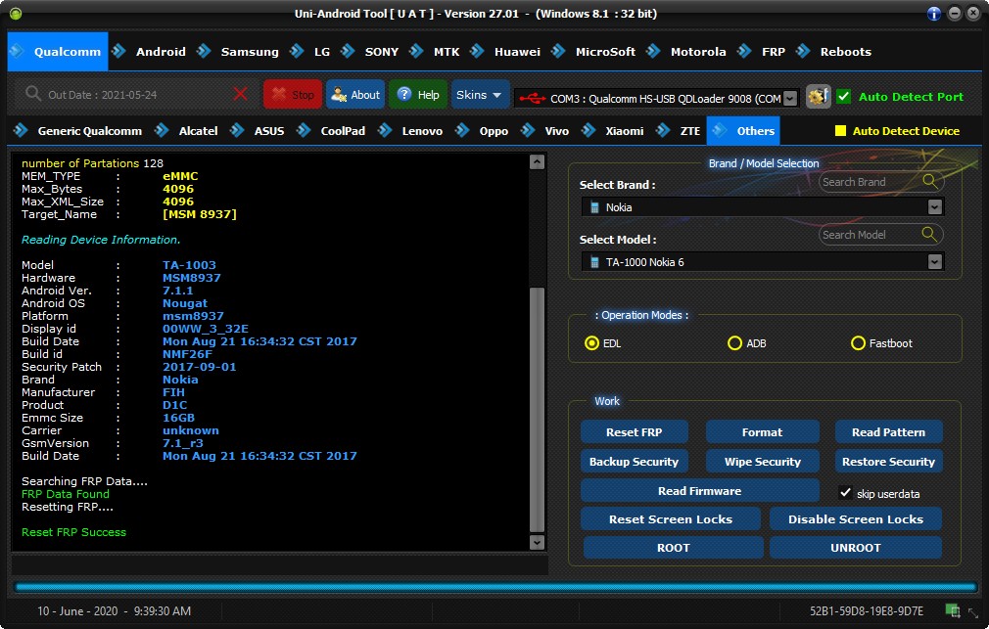Click the About button
Image resolution: width=989 pixels, height=629 pixels.
tap(355, 95)
